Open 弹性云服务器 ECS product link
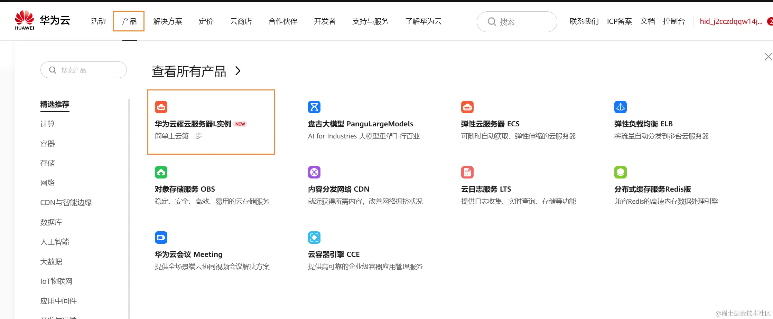Screen dimensions: 773x319 490,124
